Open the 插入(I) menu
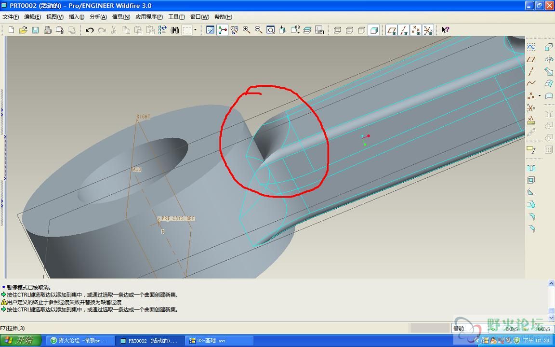Viewport: 555px width, 347px height. coord(77,17)
